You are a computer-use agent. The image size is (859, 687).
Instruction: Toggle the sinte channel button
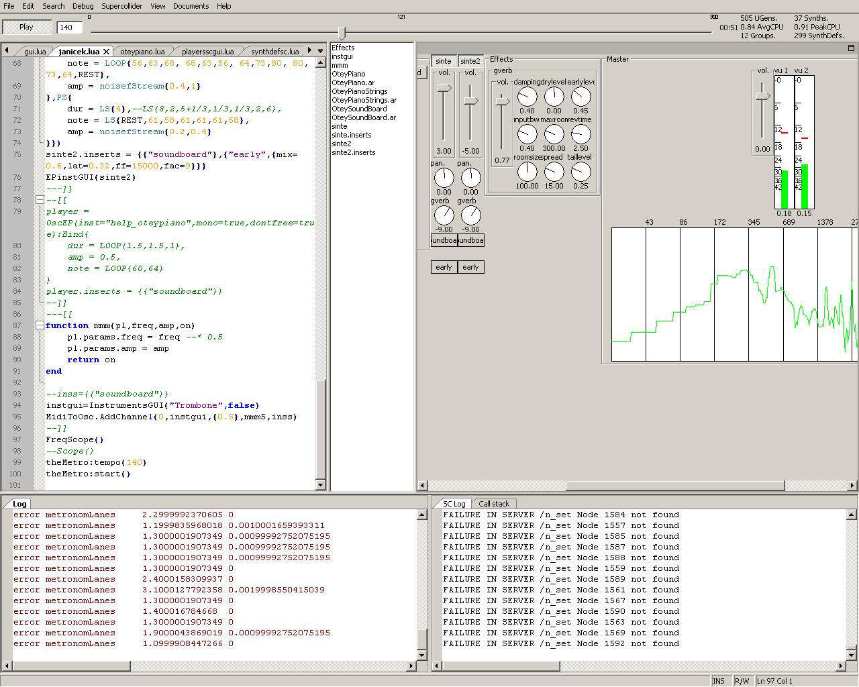pos(444,61)
